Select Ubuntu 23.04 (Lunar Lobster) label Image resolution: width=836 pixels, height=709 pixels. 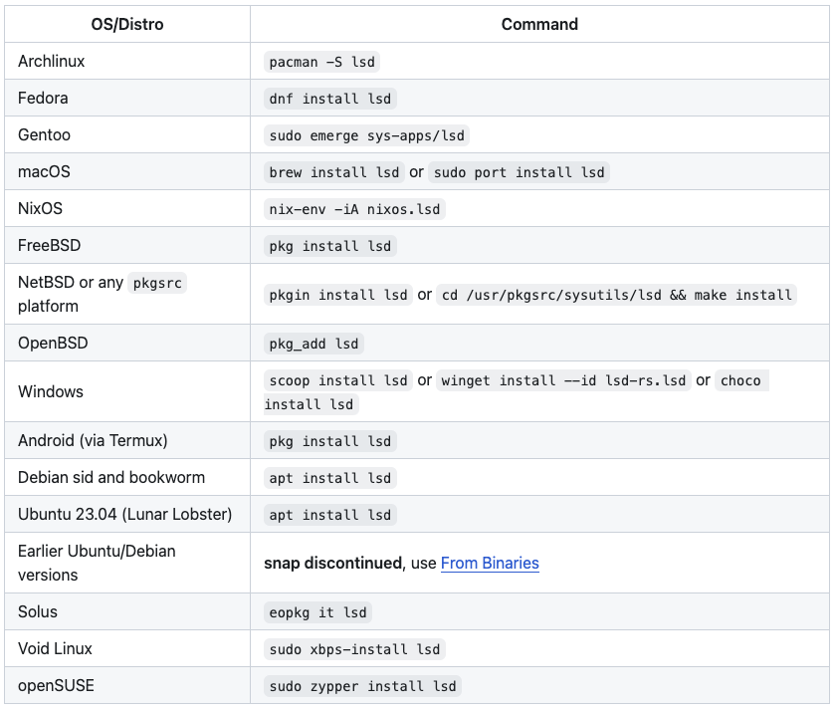tap(124, 514)
